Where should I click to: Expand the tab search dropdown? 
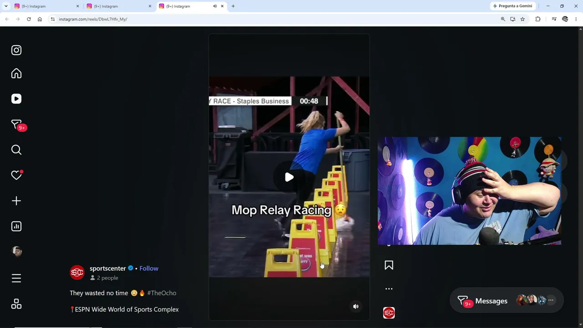pos(6,6)
